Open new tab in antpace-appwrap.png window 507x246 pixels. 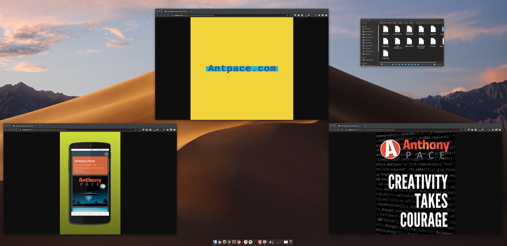(x=40, y=126)
